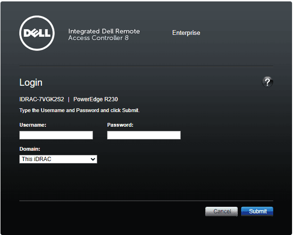Click the pipe separator between hostname and model

tap(68, 99)
